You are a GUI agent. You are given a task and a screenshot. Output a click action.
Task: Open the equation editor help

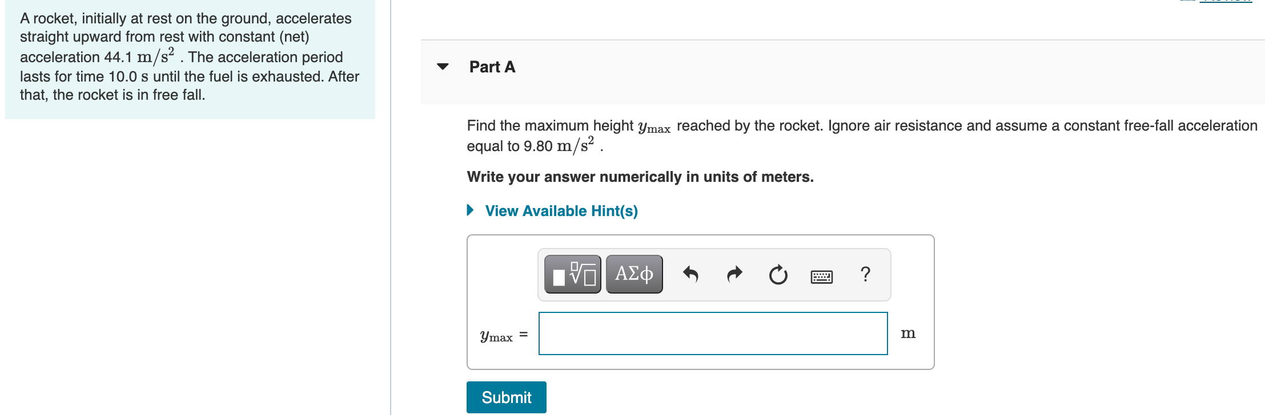point(866,274)
